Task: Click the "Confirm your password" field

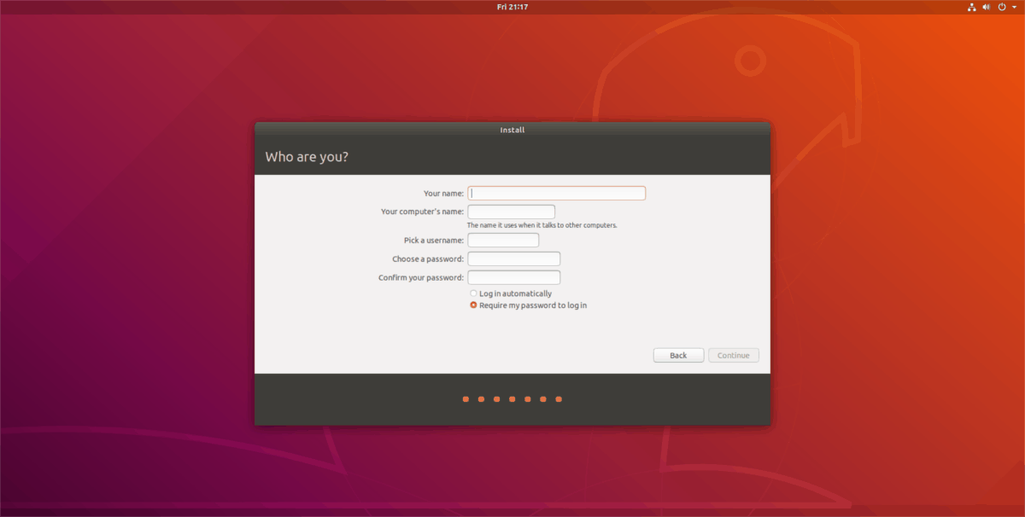Action: click(513, 276)
